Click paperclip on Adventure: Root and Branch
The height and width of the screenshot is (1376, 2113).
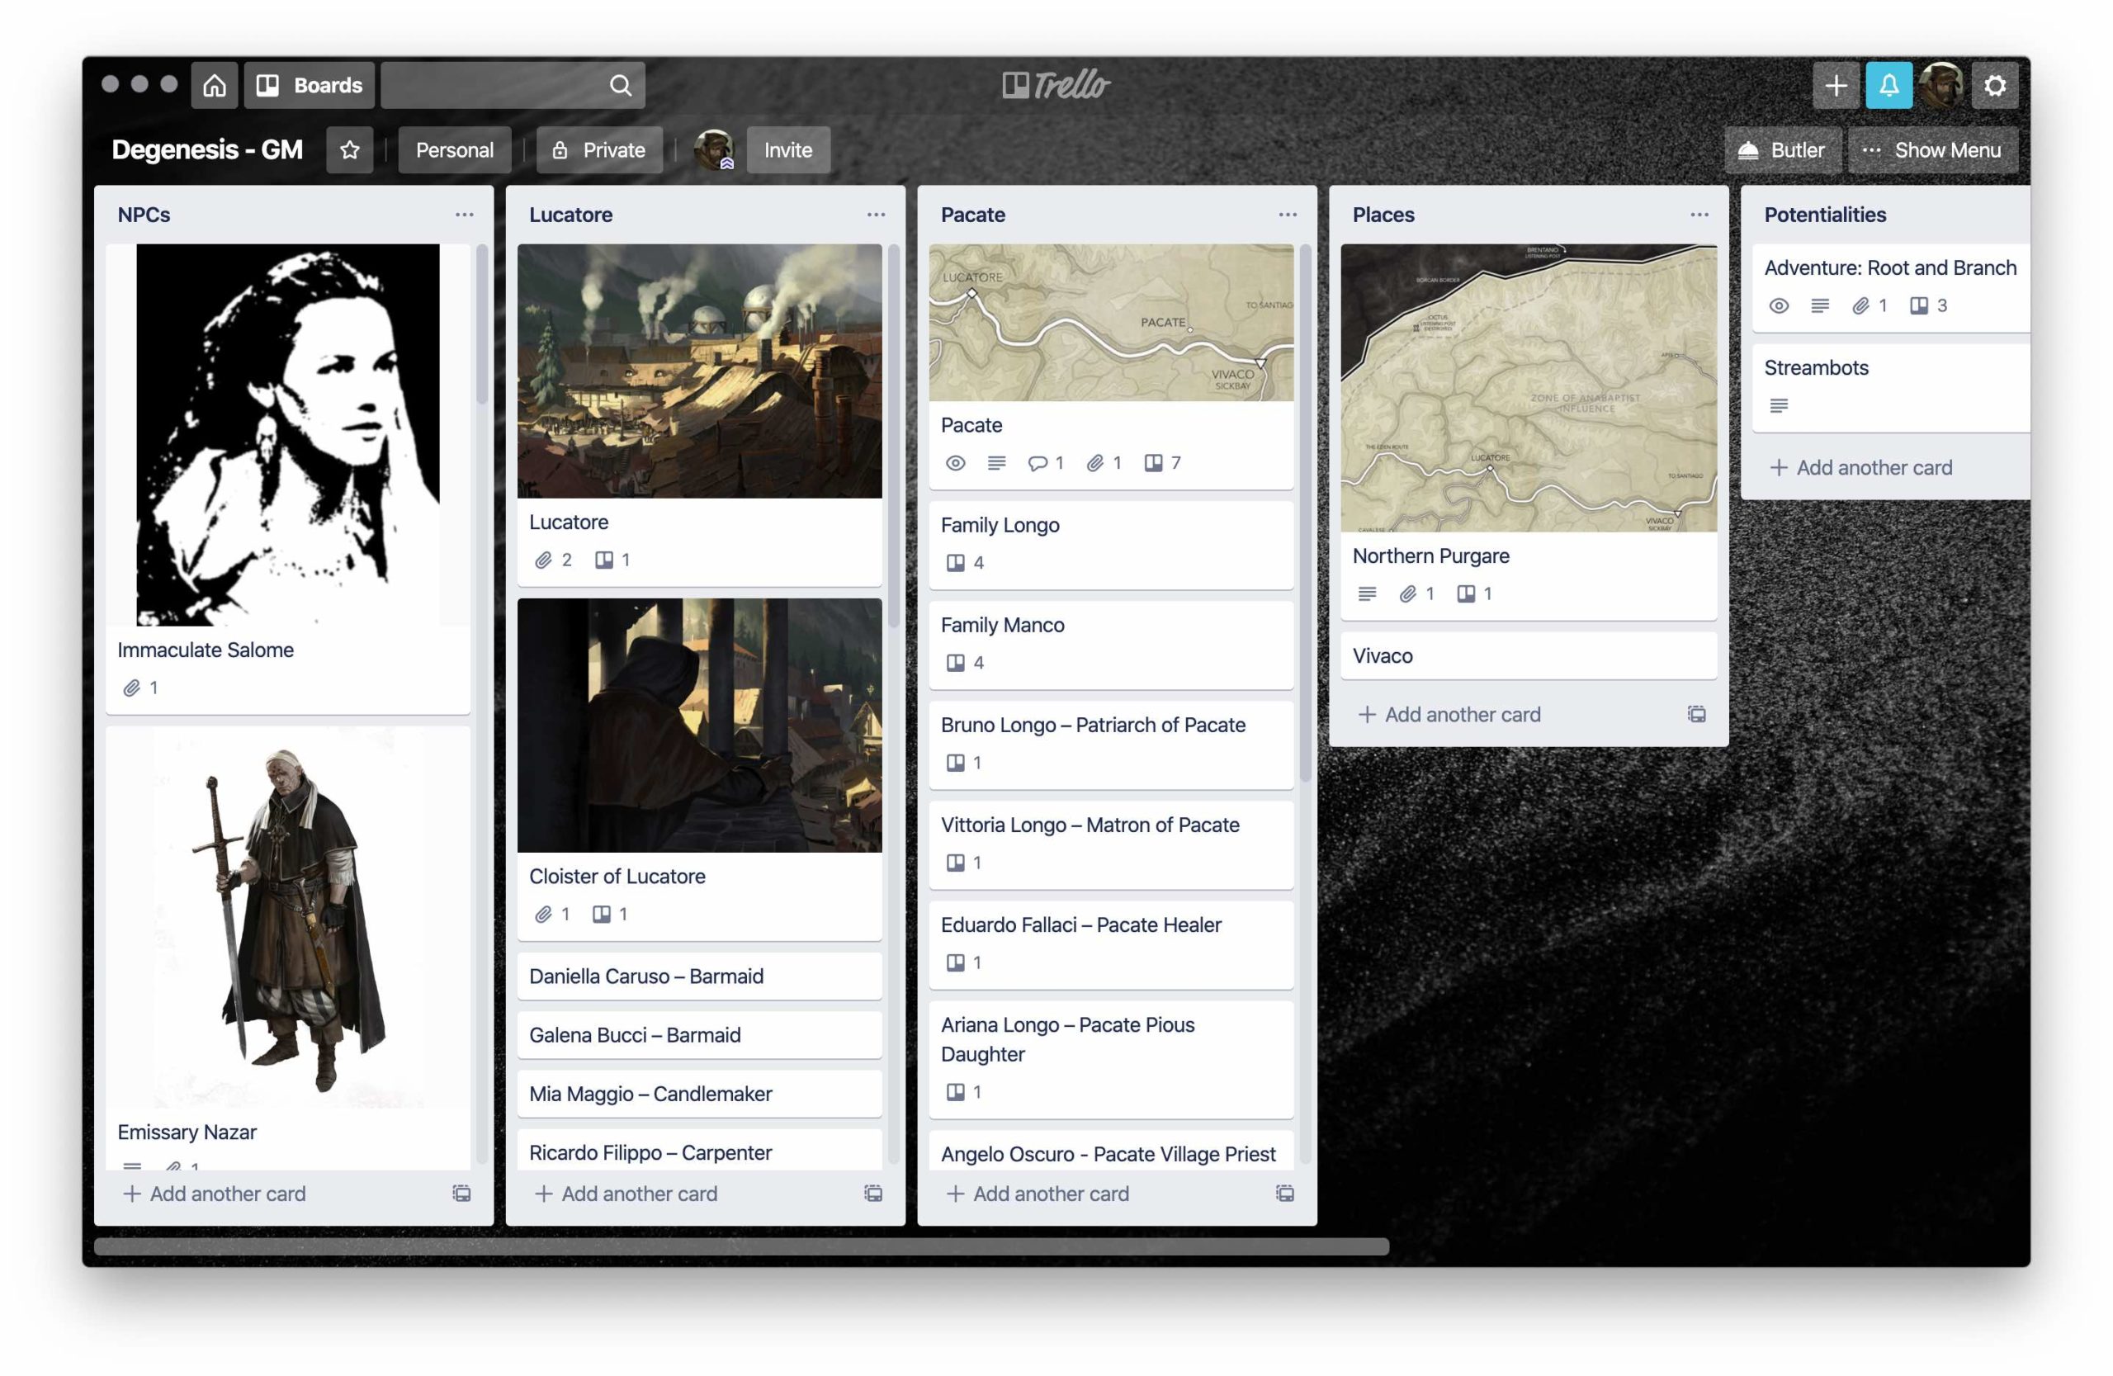1861,306
